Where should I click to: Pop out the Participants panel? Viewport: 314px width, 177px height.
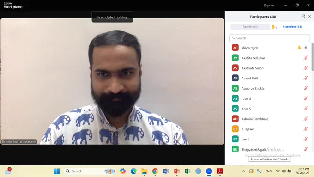pyautogui.click(x=303, y=17)
